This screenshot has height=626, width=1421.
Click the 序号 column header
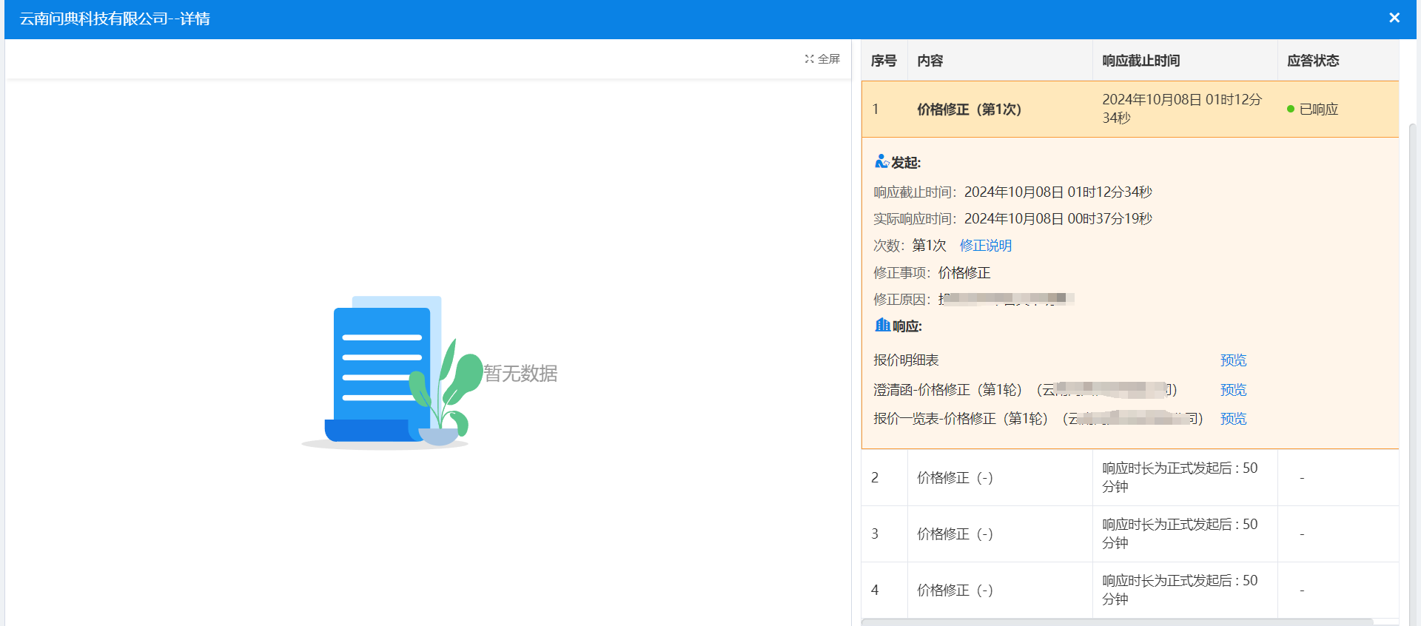884,61
